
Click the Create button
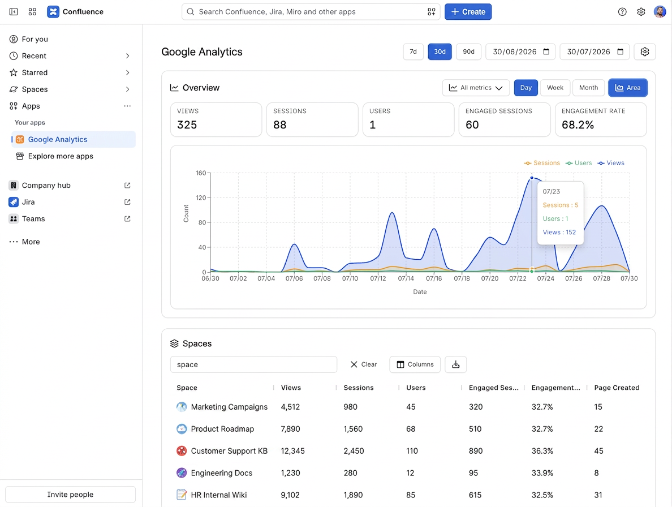tap(468, 12)
